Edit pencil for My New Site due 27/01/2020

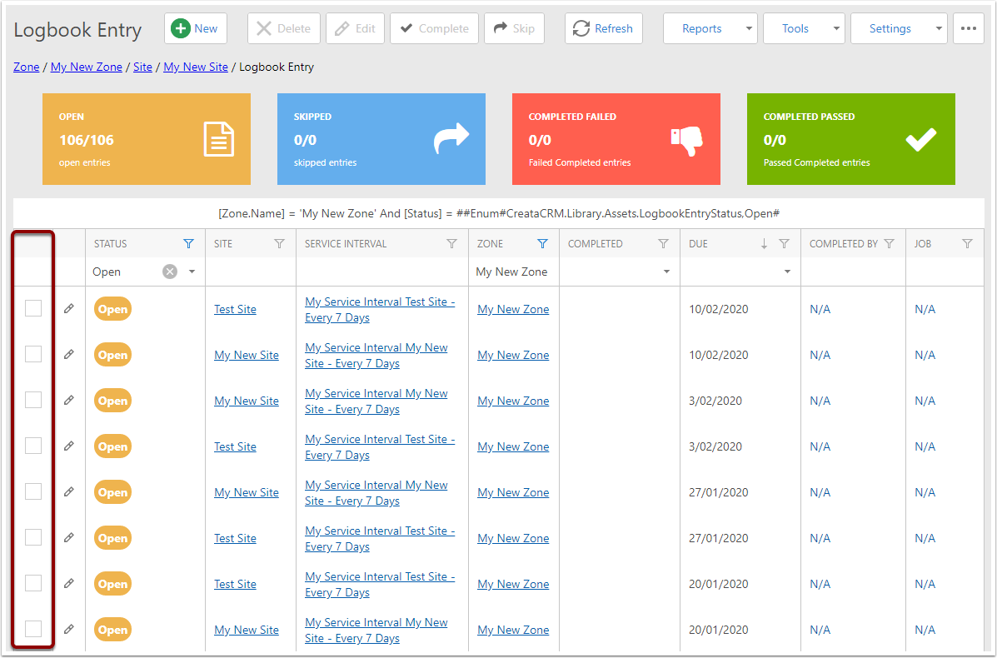click(x=68, y=491)
